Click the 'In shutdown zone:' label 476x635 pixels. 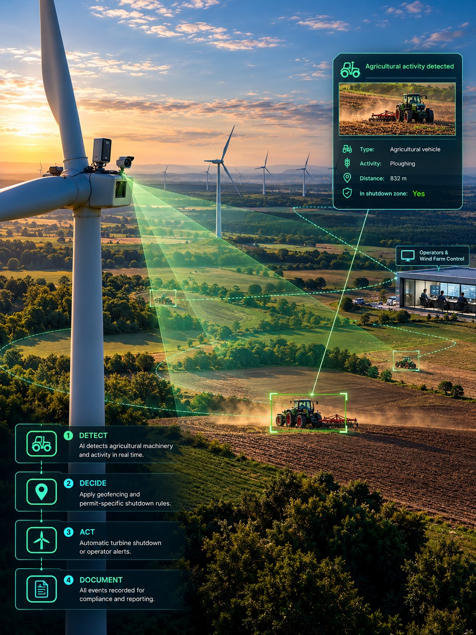pos(384,193)
